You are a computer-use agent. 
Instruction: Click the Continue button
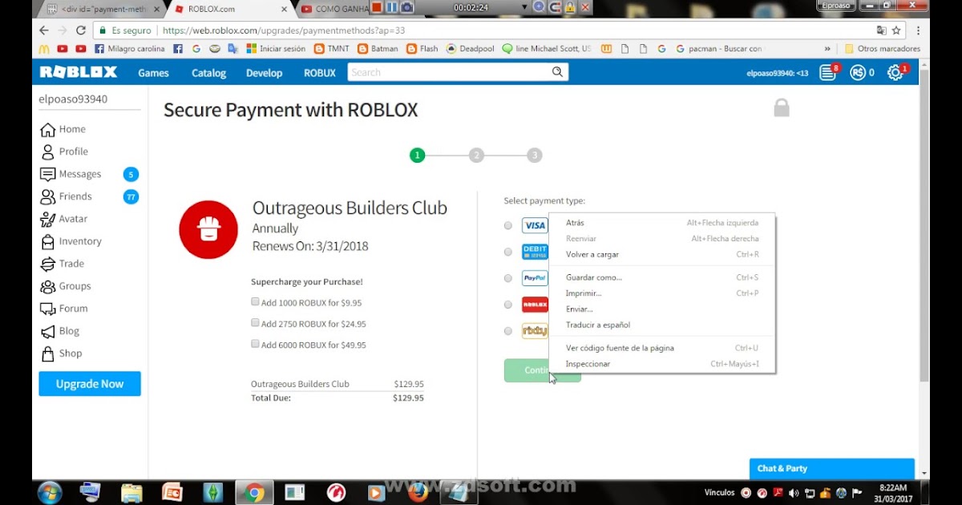pos(543,370)
